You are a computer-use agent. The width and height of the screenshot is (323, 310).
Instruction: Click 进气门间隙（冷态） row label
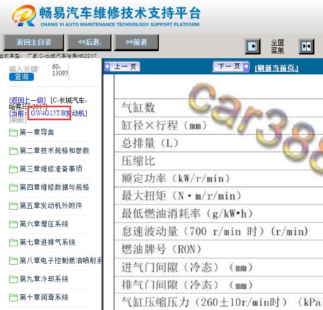pos(187,267)
